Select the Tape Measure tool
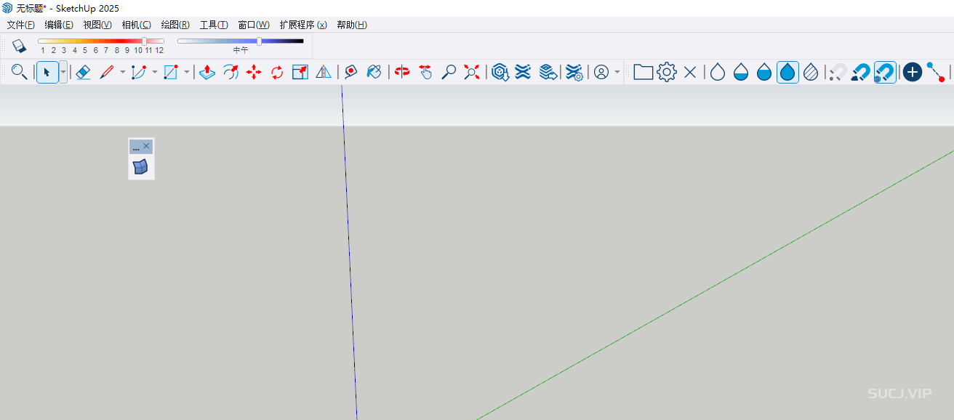The height and width of the screenshot is (420, 954). [351, 72]
